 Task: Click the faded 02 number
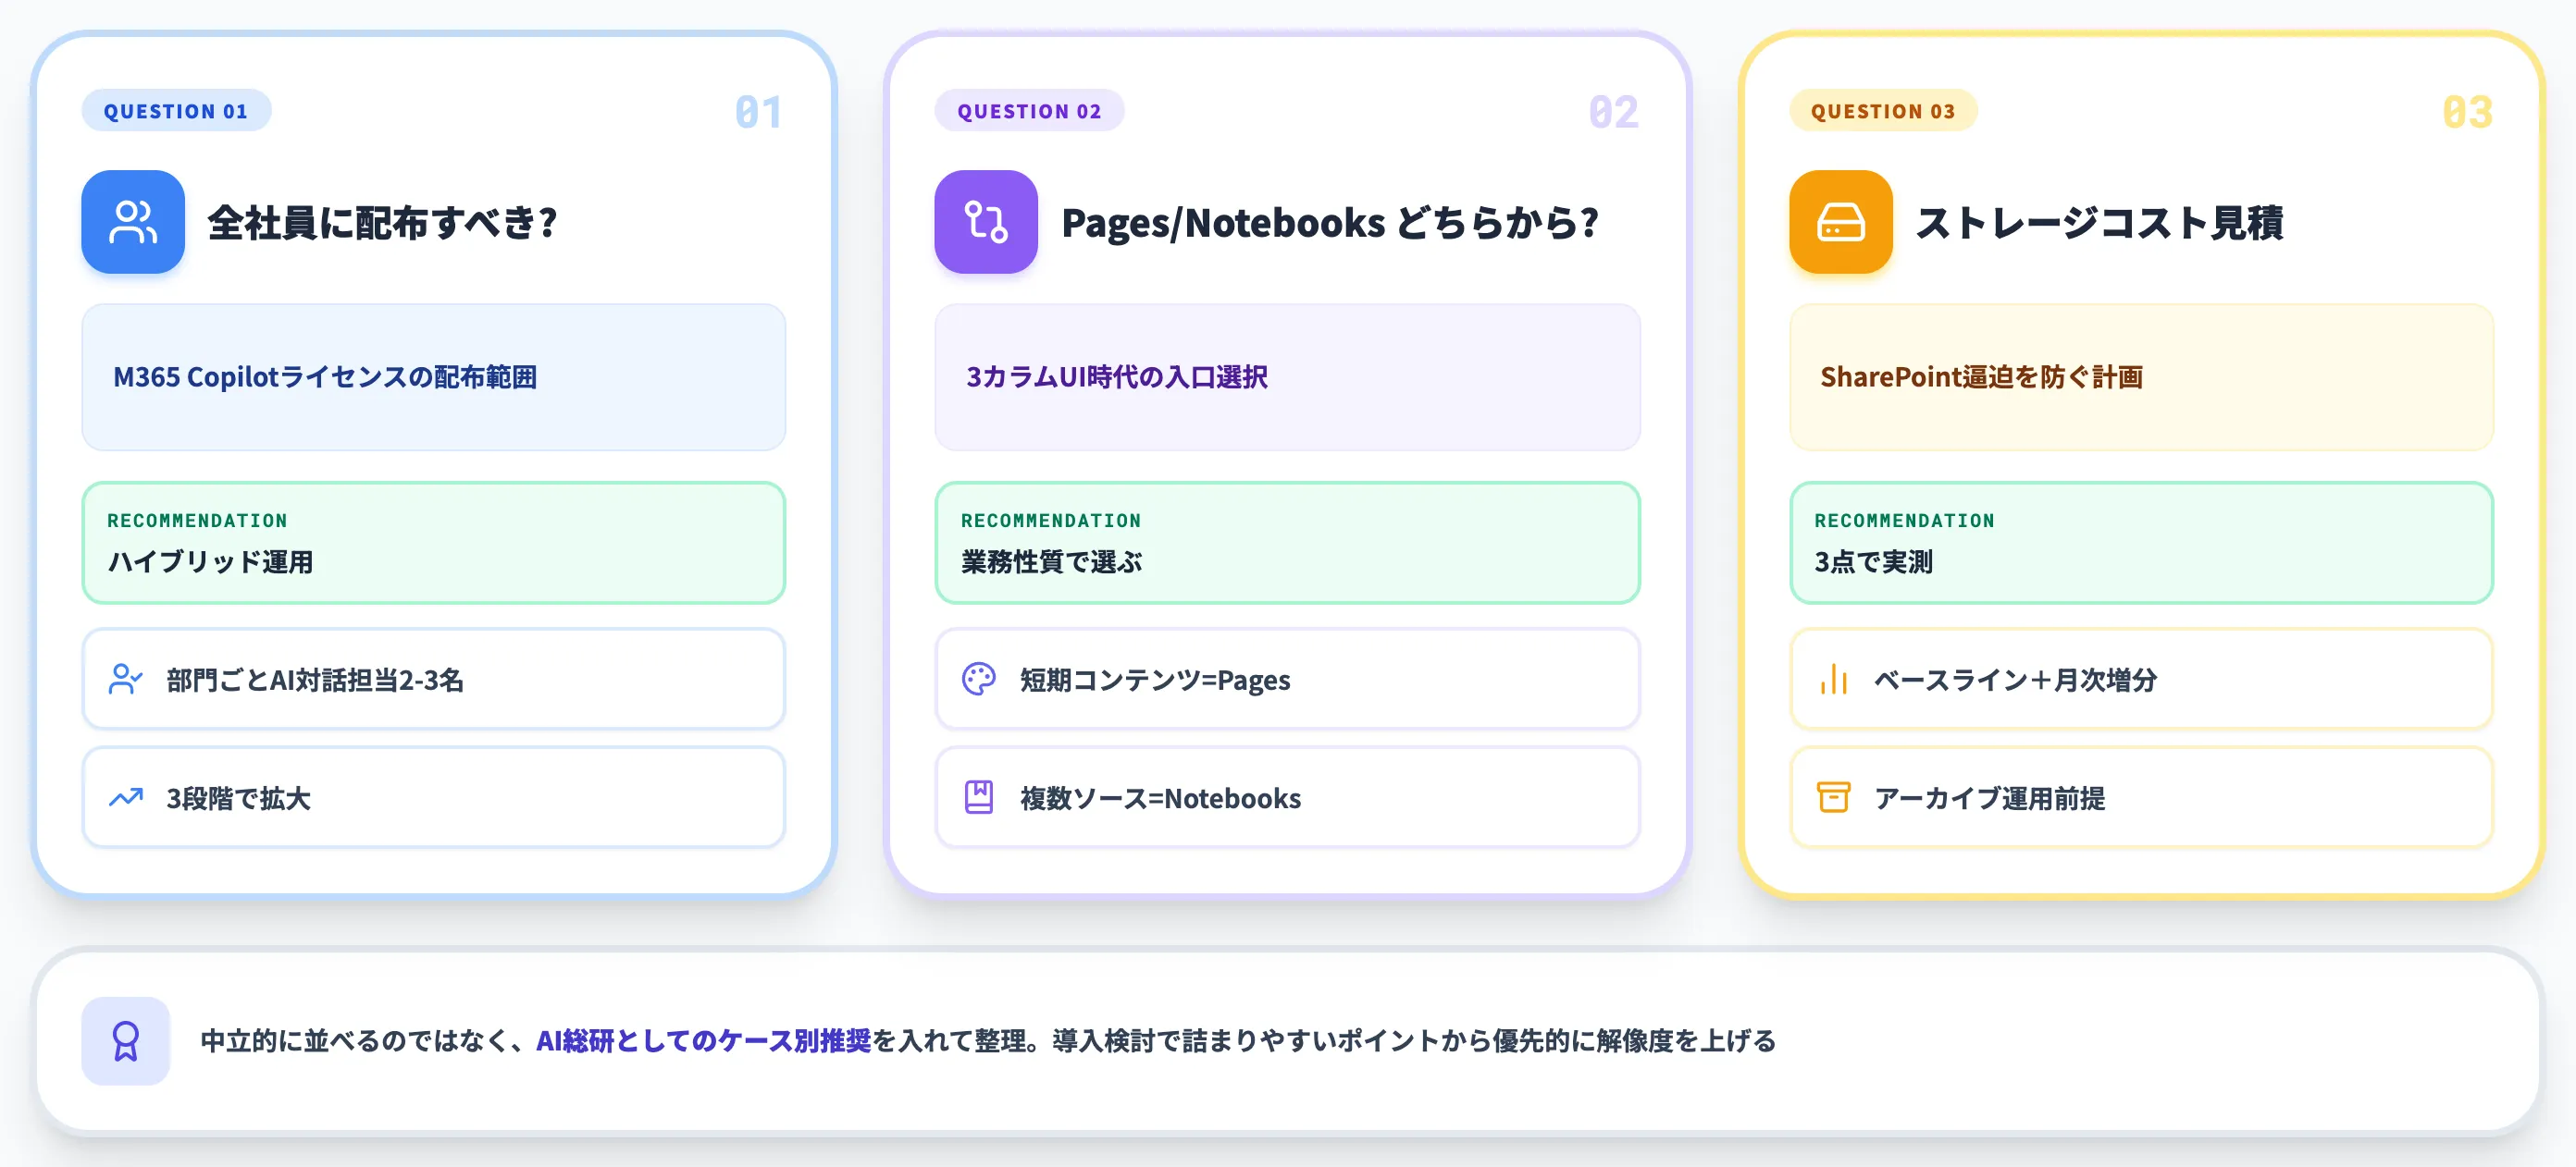[1613, 112]
